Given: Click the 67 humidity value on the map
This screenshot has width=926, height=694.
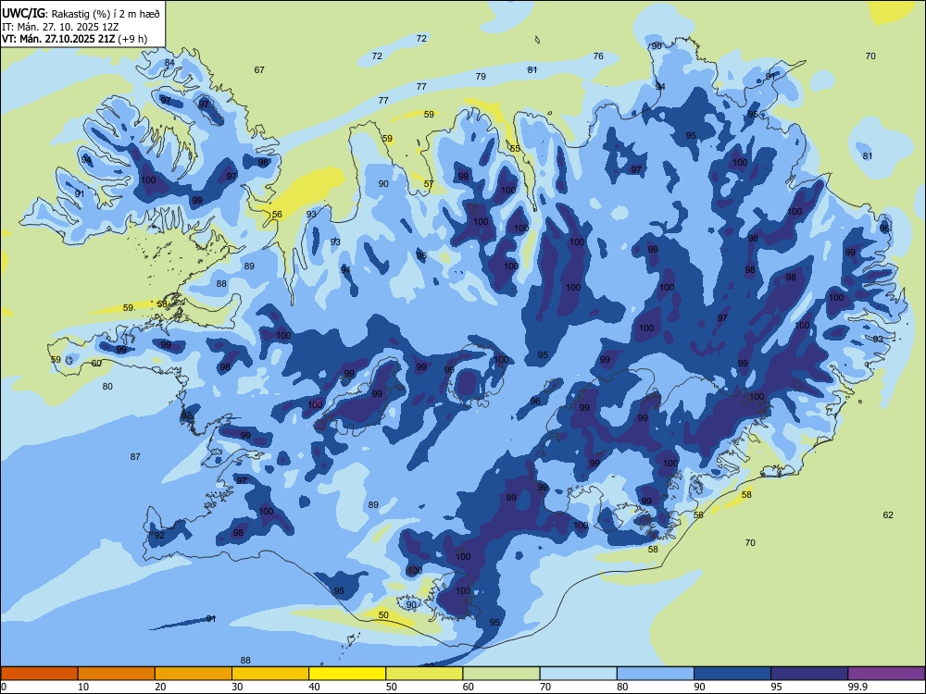Looking at the screenshot, I should coord(259,69).
